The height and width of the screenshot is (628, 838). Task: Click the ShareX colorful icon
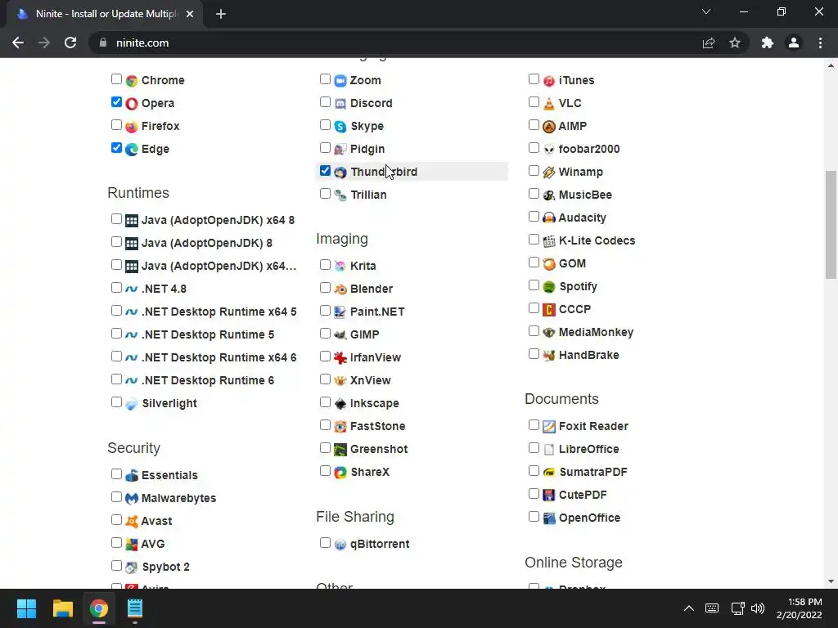coord(340,472)
